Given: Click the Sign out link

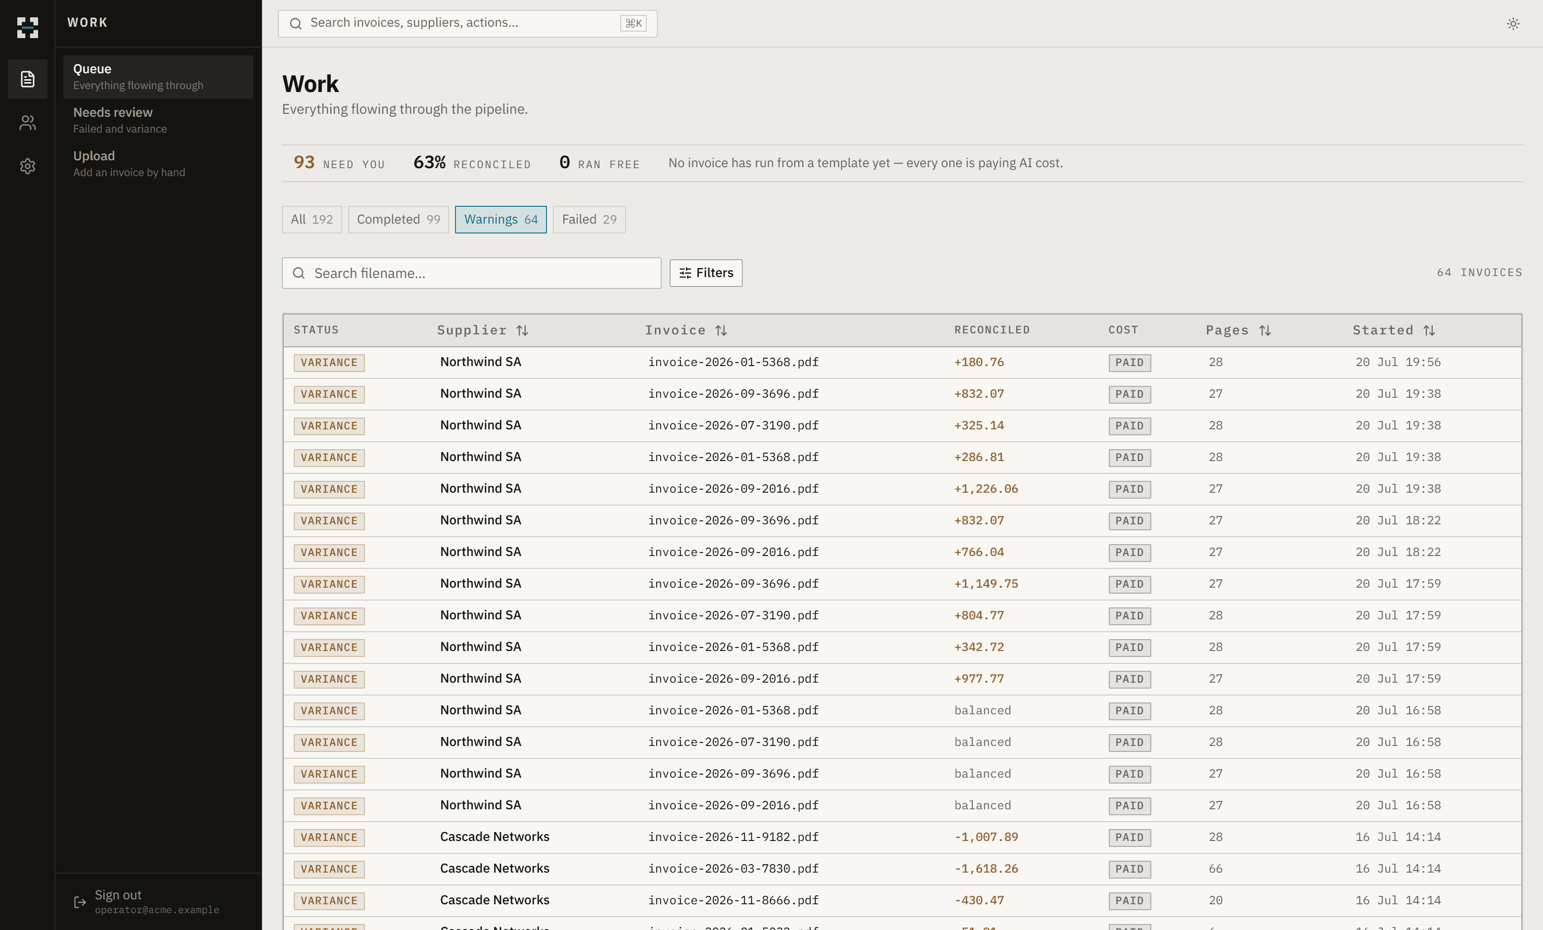Looking at the screenshot, I should [x=118, y=894].
